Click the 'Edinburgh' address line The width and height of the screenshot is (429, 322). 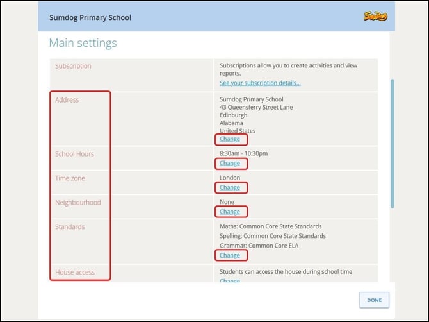pyautogui.click(x=233, y=115)
